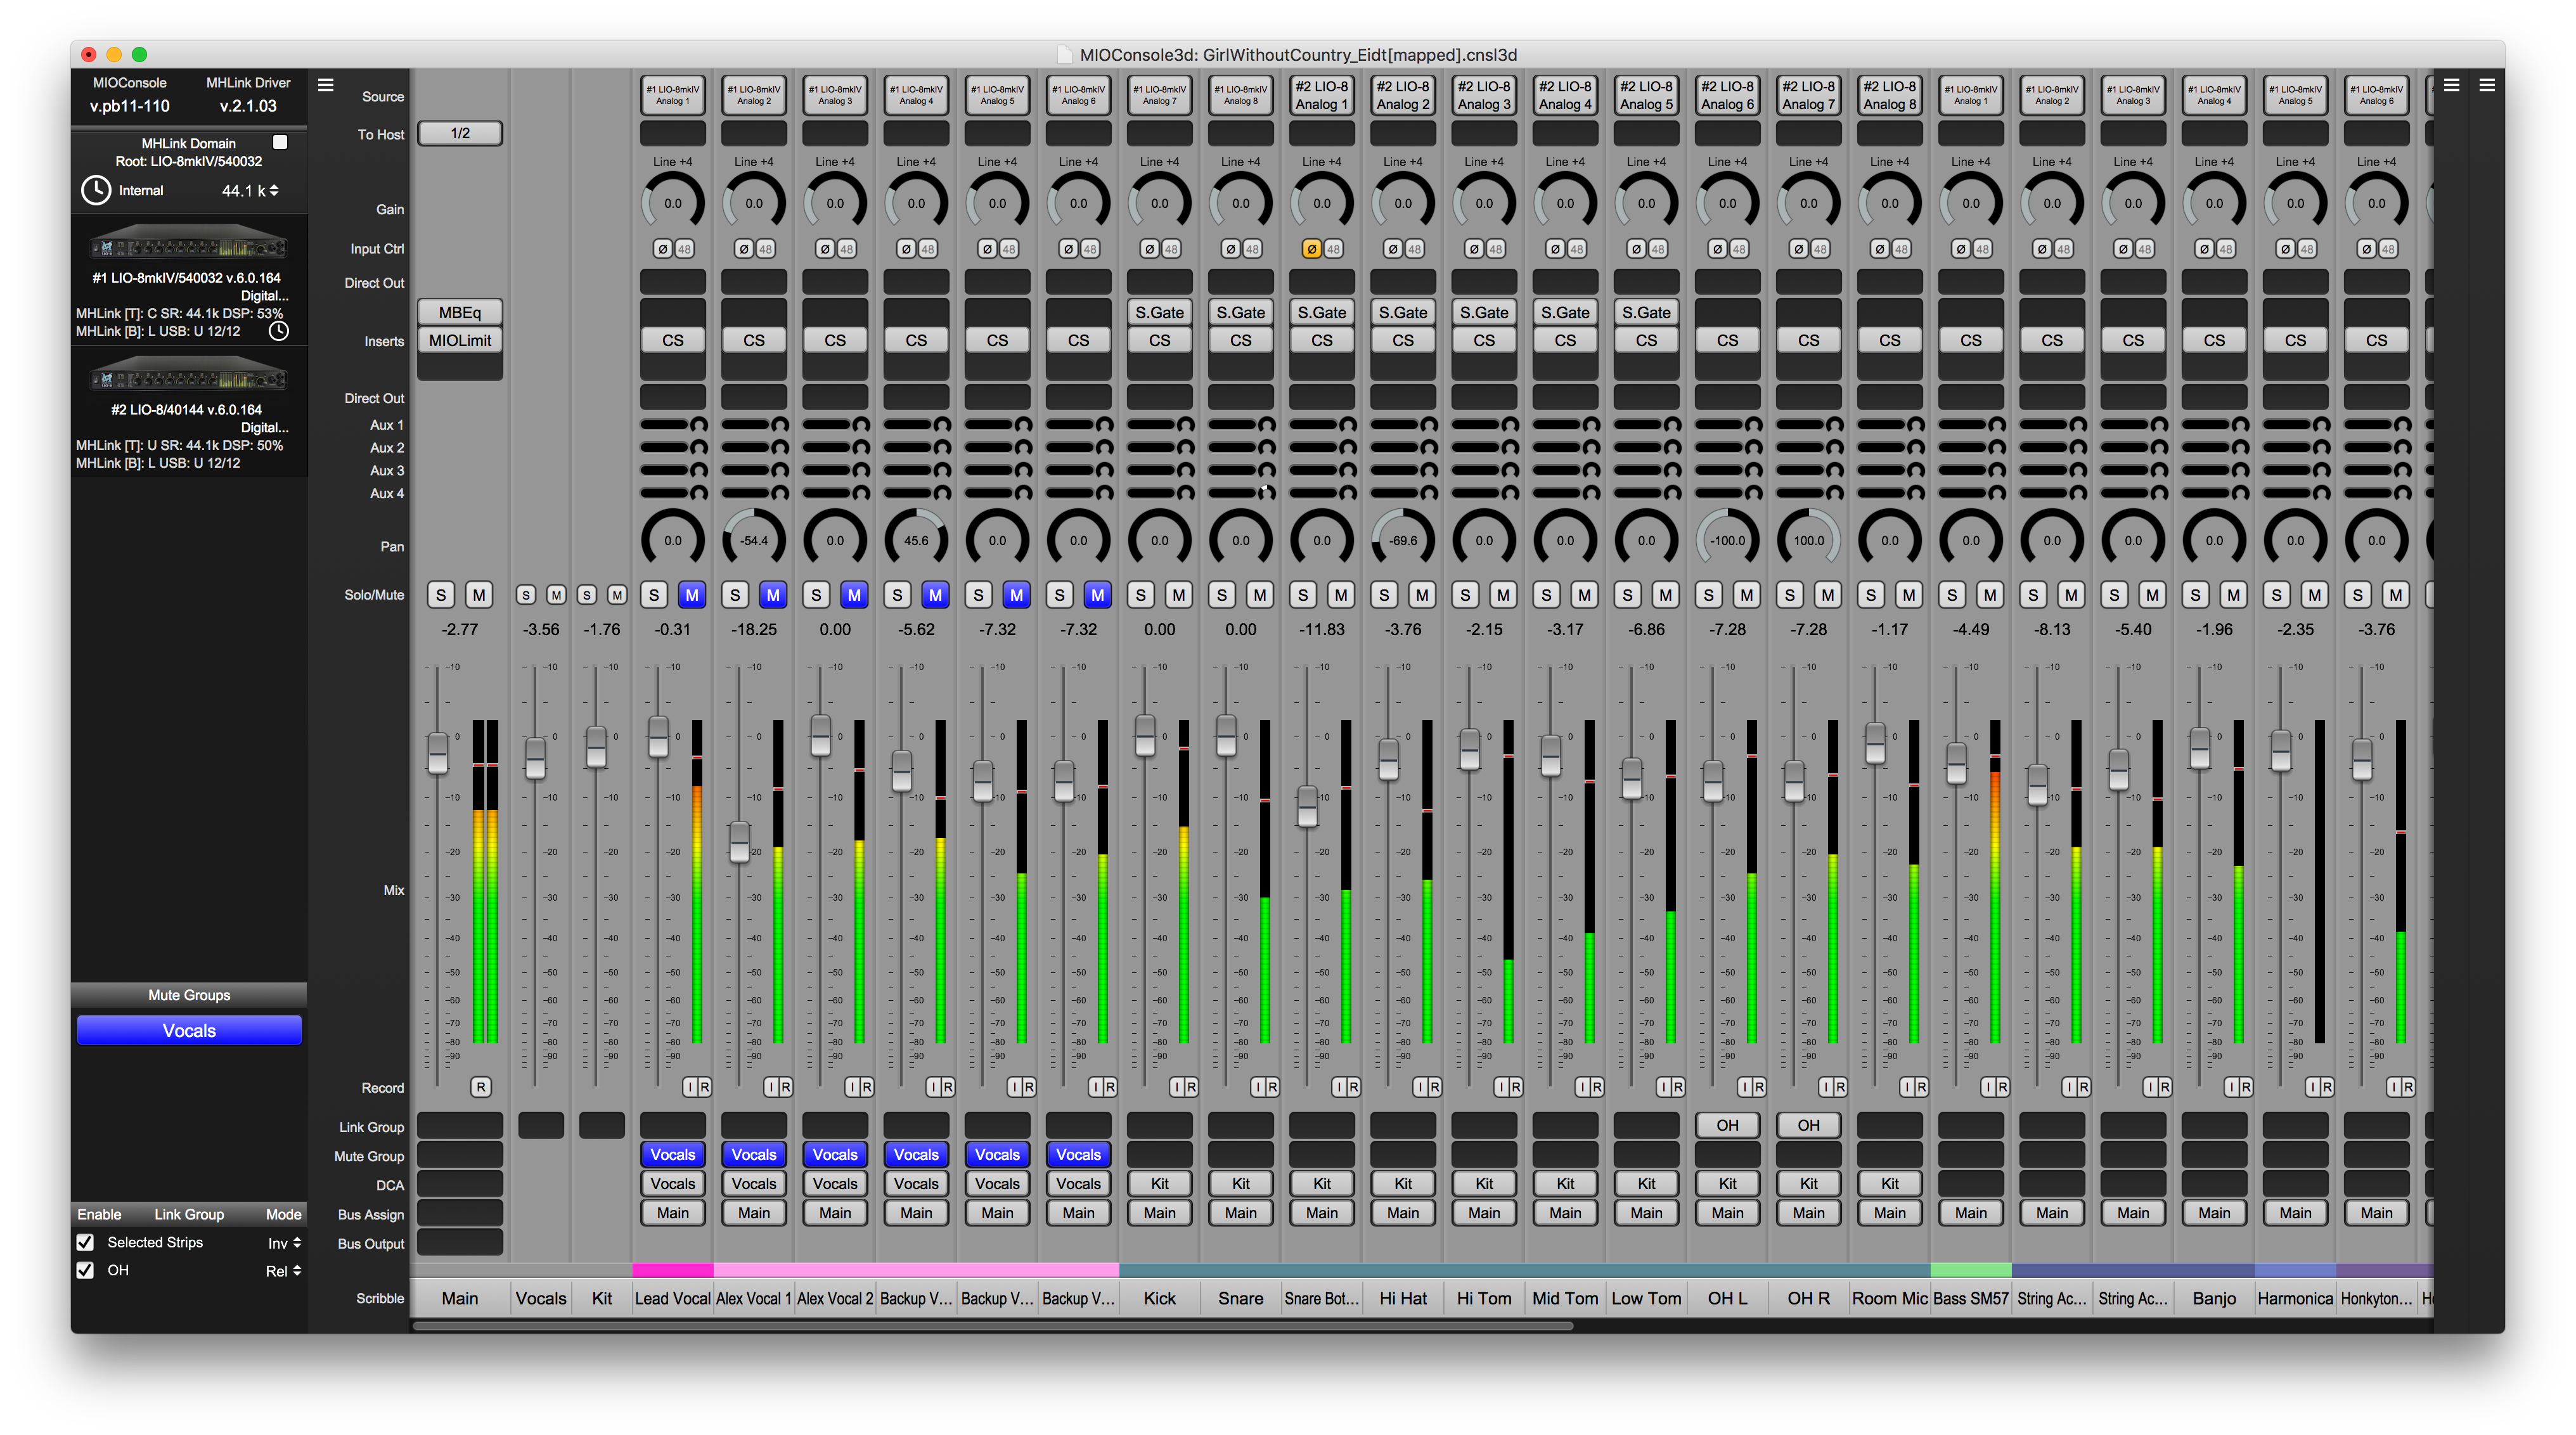Record-arm the Kick channel
Viewport: 2576px width, 1435px height.
click(1191, 1087)
